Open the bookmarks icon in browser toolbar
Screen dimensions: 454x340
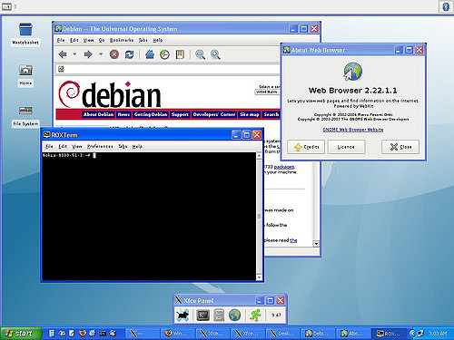point(180,54)
